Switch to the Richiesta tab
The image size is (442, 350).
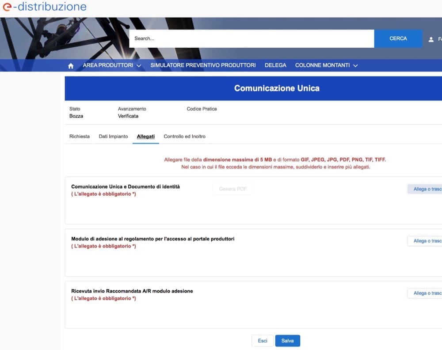80,137
